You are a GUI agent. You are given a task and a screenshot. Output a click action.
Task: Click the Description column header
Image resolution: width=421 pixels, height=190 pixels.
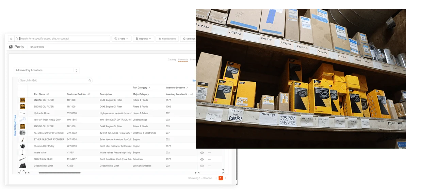106,94
